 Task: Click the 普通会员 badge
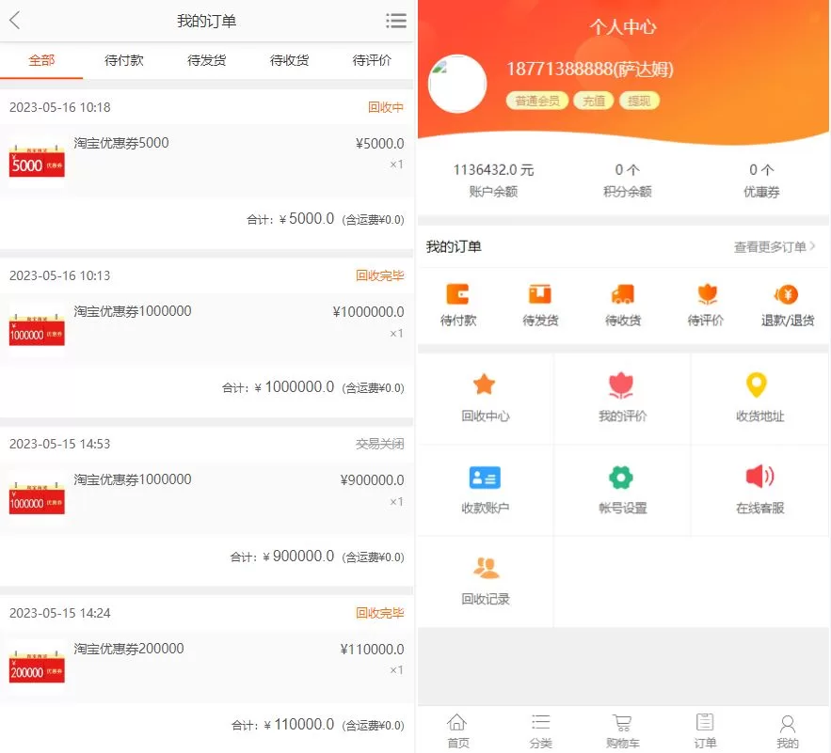point(537,101)
